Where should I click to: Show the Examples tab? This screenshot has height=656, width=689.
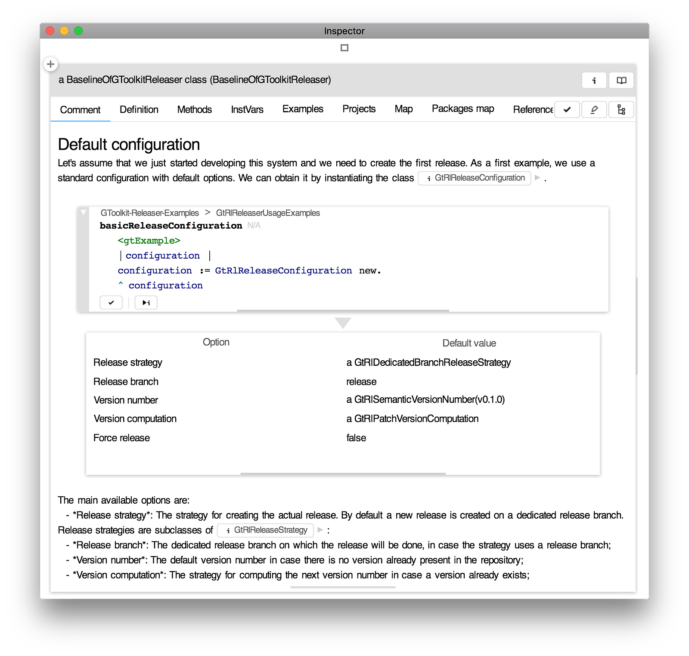[303, 109]
